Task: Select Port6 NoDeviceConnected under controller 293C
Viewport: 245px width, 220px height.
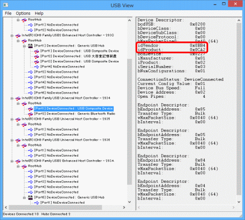Action: tap(56, 93)
